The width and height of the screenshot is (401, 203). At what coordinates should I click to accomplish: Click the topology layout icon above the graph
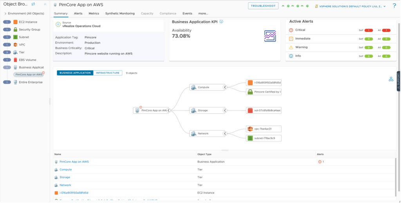tap(391, 79)
